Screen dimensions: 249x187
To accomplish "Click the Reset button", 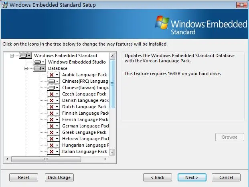I will [24, 177].
